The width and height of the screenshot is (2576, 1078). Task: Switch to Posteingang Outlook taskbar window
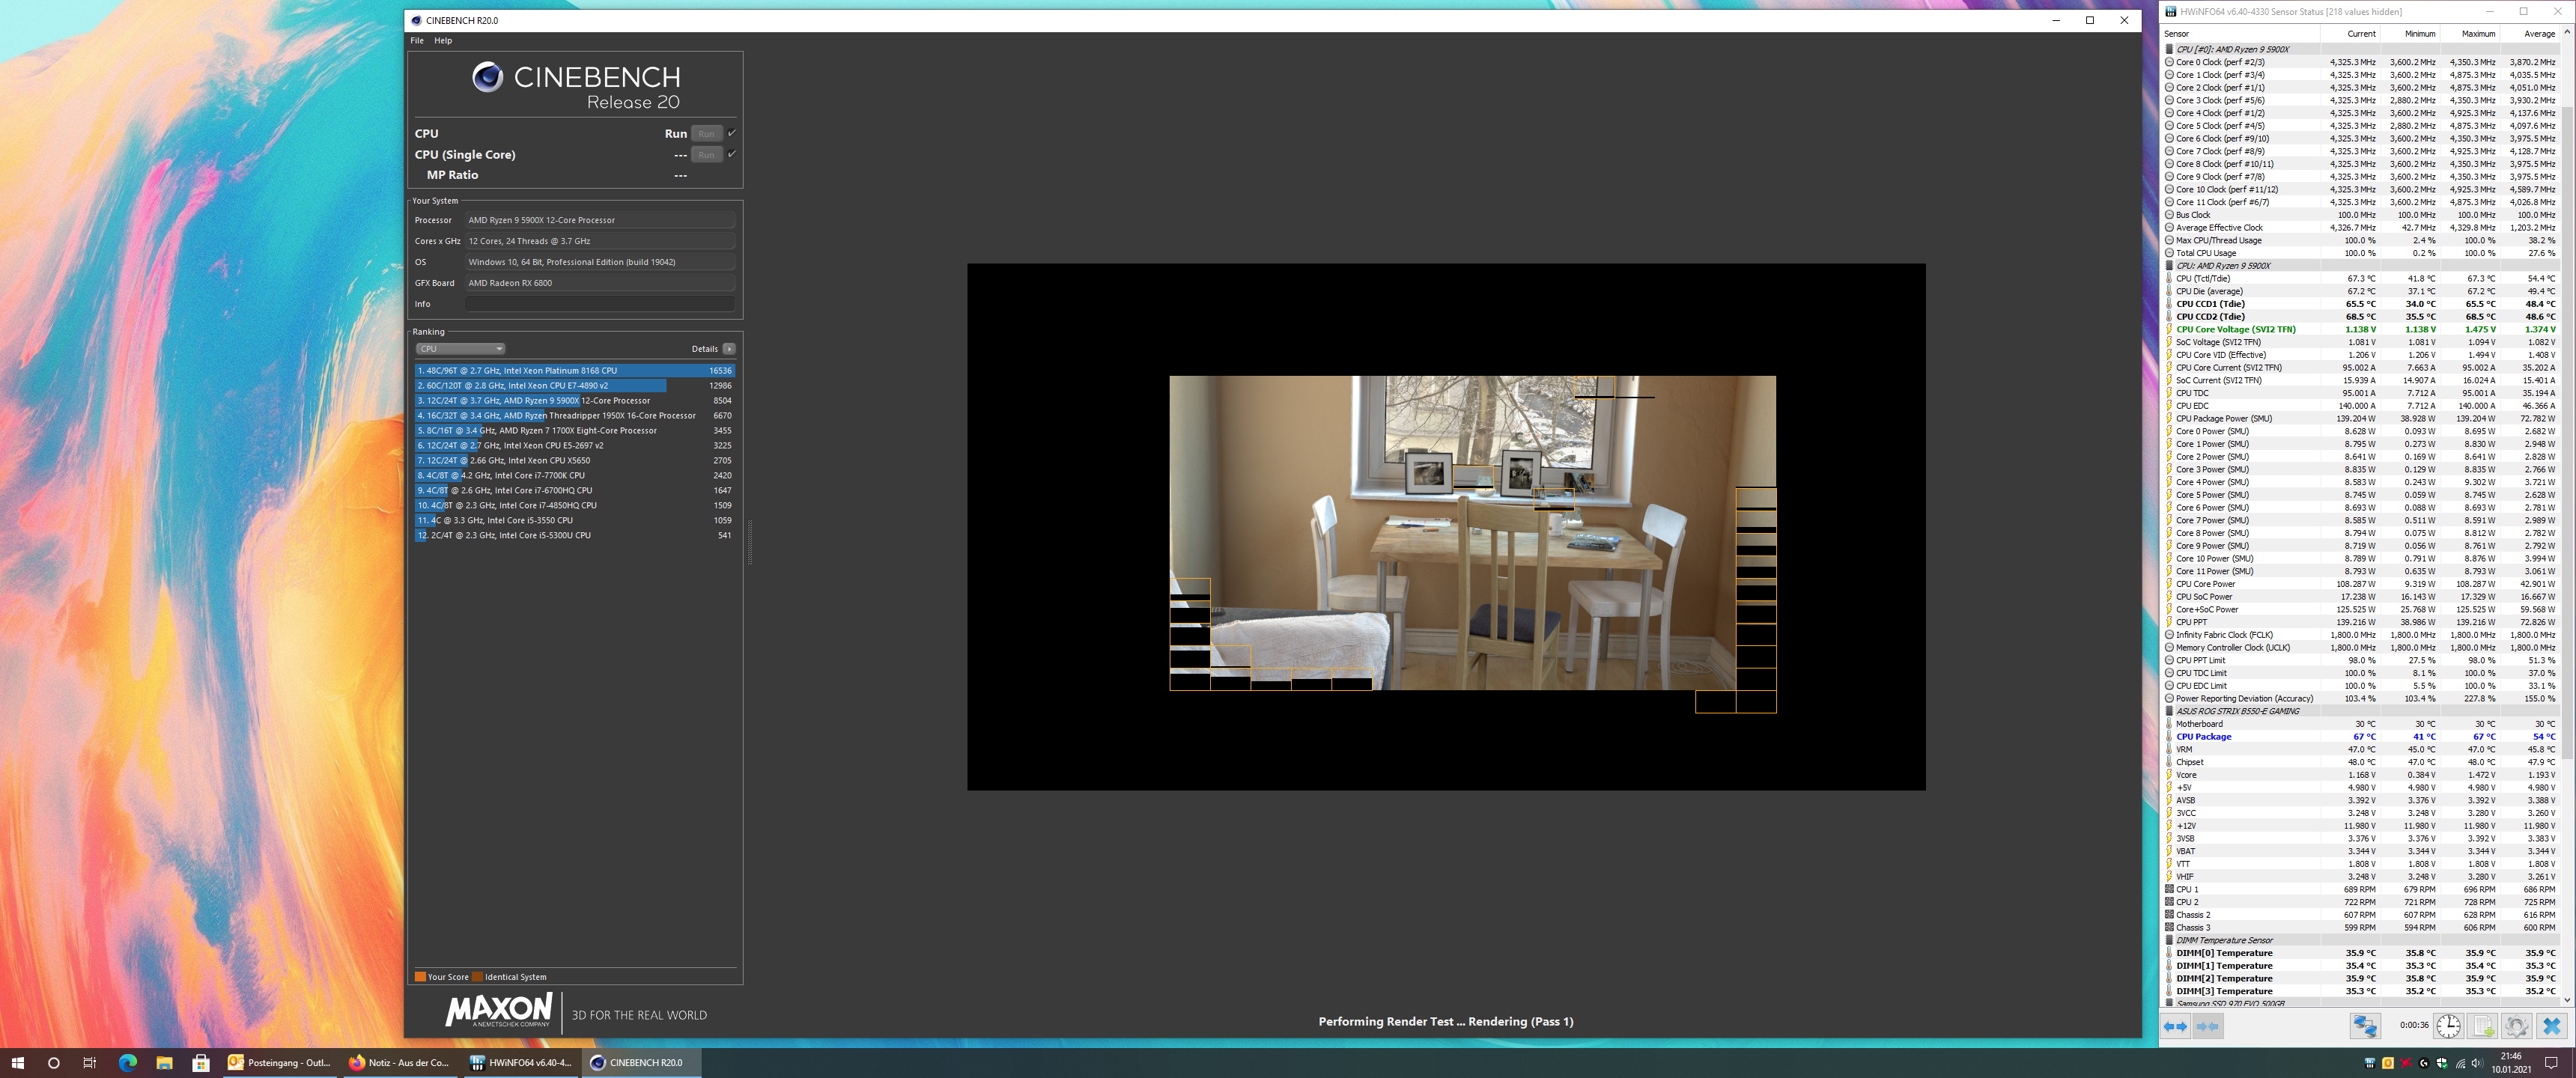pos(279,1062)
